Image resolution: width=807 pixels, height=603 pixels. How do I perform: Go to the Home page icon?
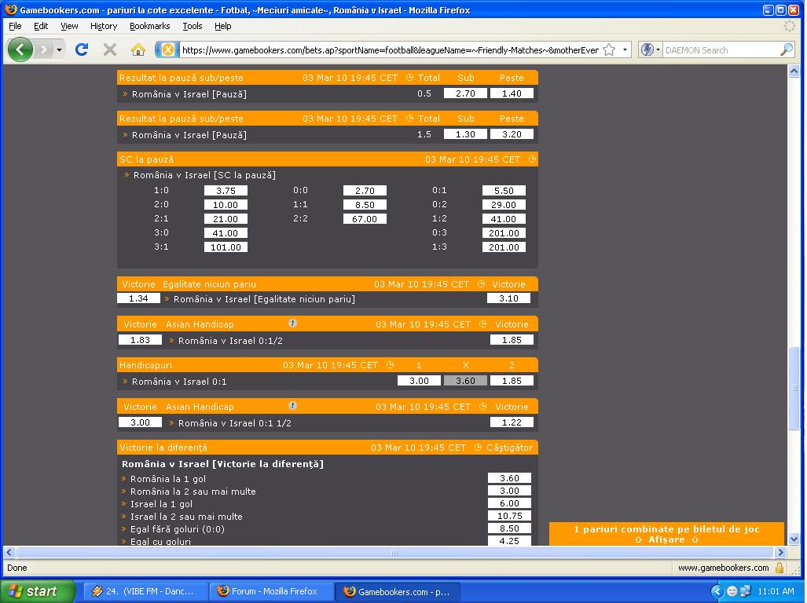138,49
